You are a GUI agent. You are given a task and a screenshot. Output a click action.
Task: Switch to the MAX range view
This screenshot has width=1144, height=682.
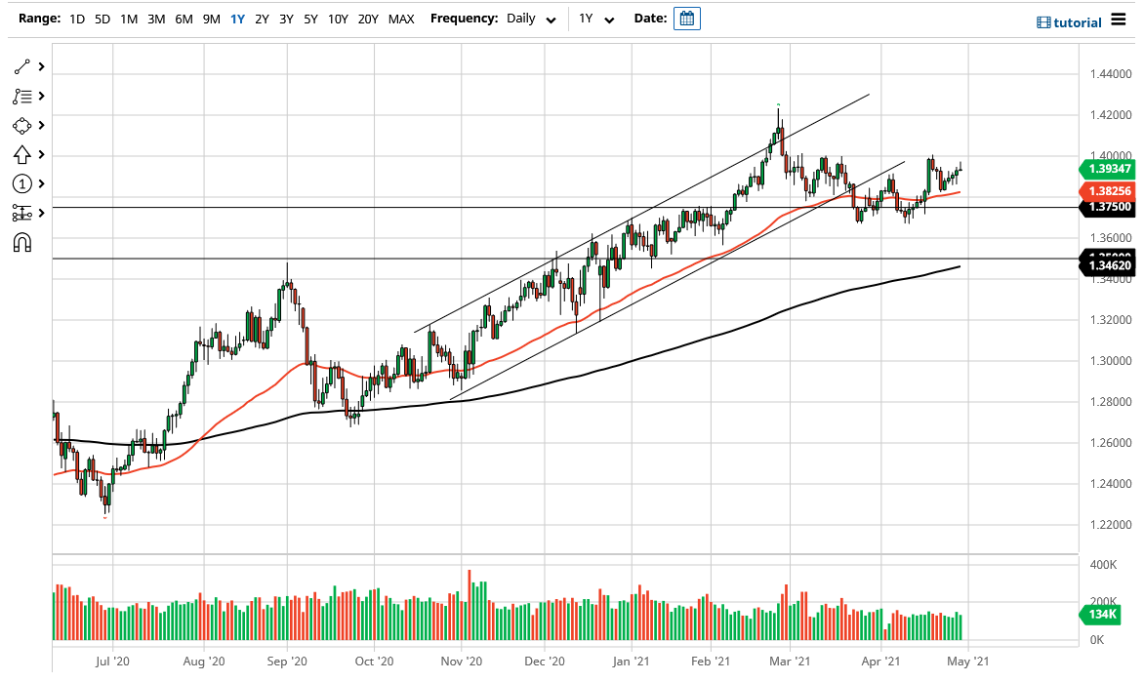pos(400,18)
